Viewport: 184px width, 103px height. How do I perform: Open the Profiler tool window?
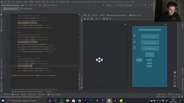tap(42, 94)
